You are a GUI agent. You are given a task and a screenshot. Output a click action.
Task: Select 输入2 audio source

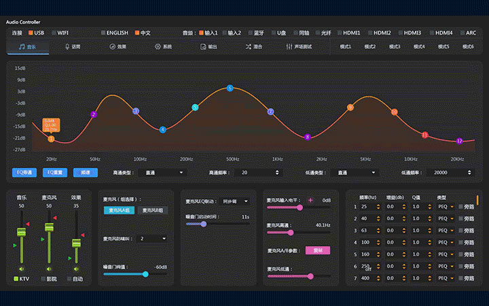click(232, 33)
